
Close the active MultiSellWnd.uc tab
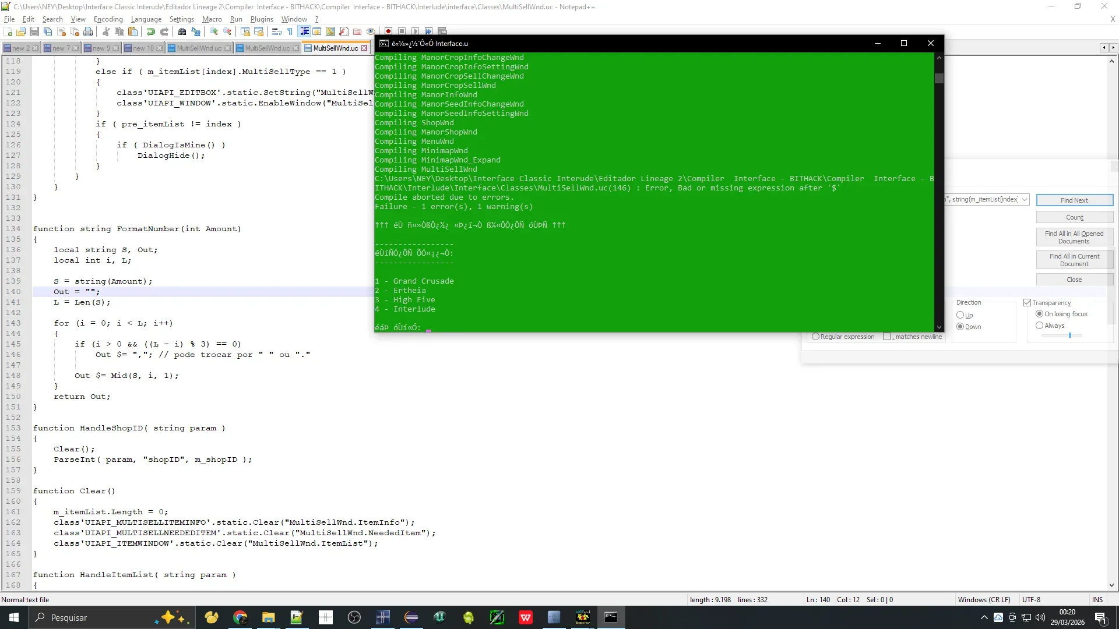point(364,48)
